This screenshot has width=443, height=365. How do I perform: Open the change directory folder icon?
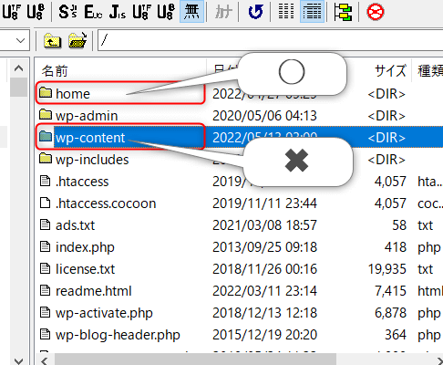77,40
